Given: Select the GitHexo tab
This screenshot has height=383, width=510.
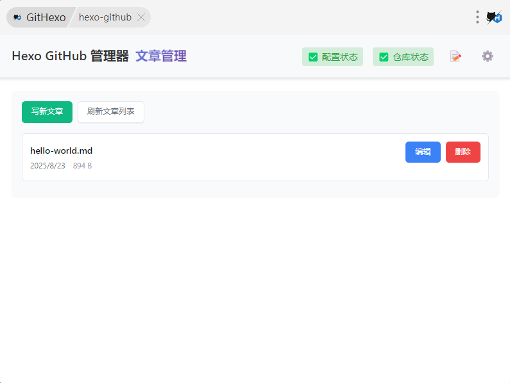Looking at the screenshot, I should [x=40, y=17].
